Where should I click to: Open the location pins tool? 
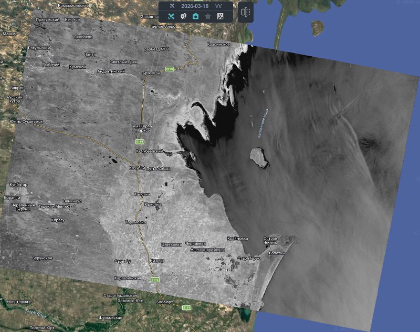click(183, 16)
